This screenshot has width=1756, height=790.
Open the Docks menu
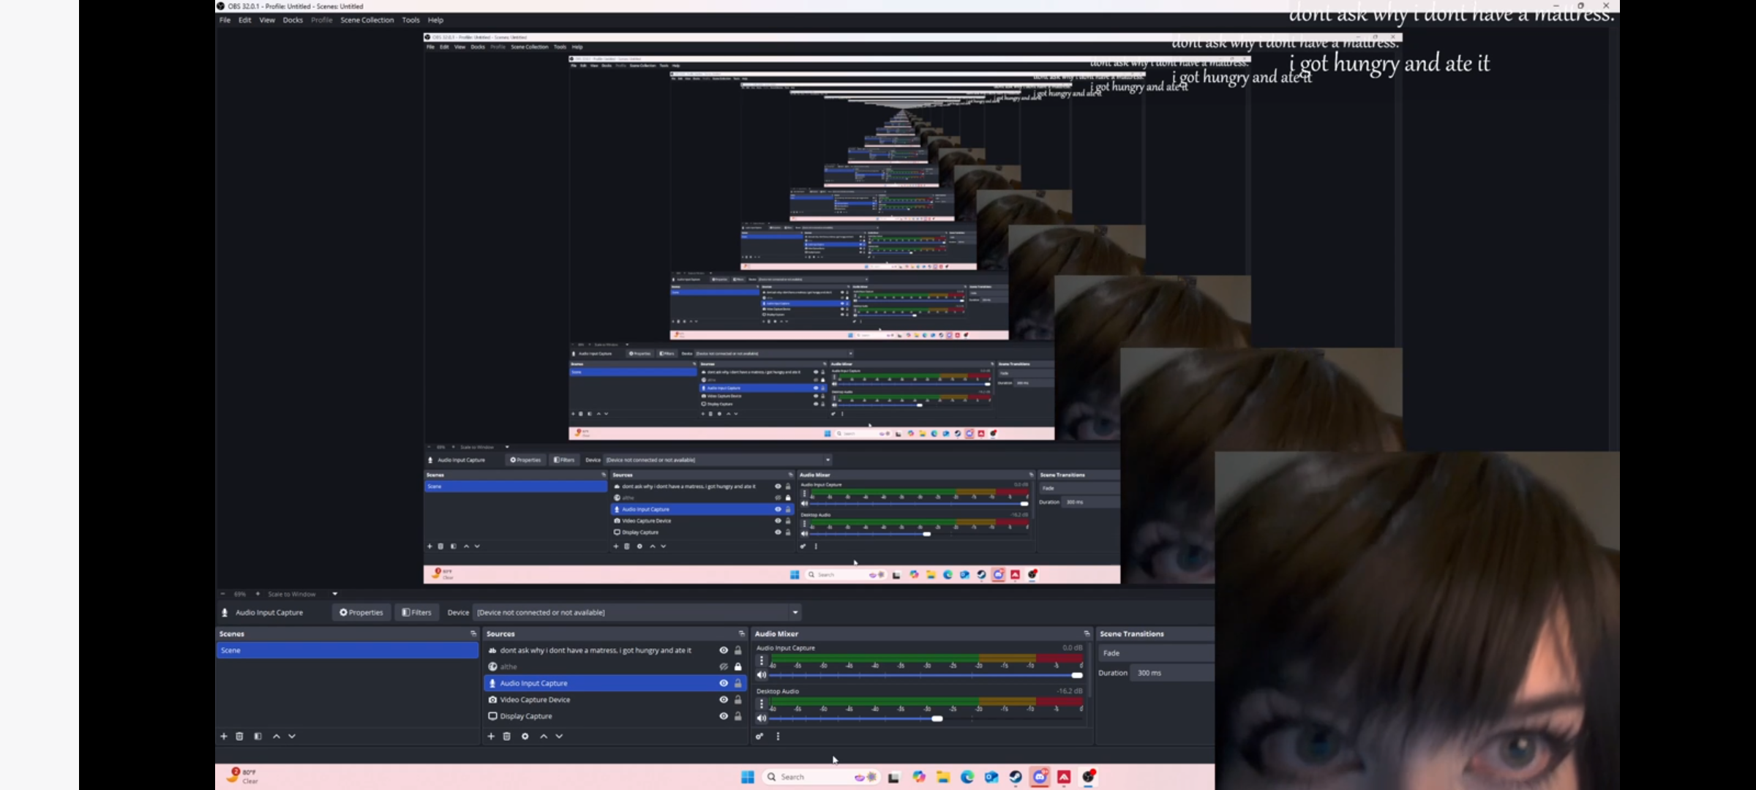(x=293, y=20)
